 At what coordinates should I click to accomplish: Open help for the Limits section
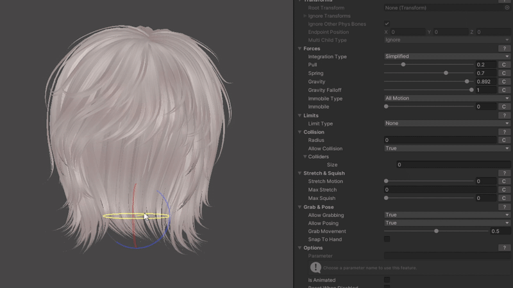point(504,115)
